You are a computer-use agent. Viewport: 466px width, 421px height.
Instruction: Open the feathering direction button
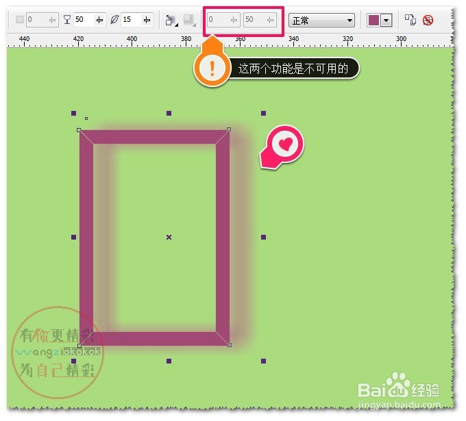[x=171, y=20]
